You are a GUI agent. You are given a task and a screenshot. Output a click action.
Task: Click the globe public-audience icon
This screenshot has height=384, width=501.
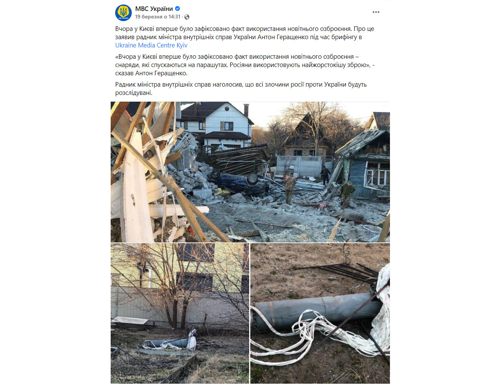point(187,17)
